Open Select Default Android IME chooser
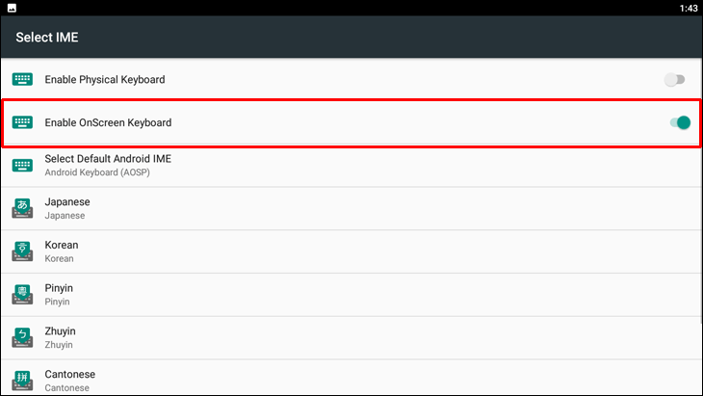 [x=108, y=165]
